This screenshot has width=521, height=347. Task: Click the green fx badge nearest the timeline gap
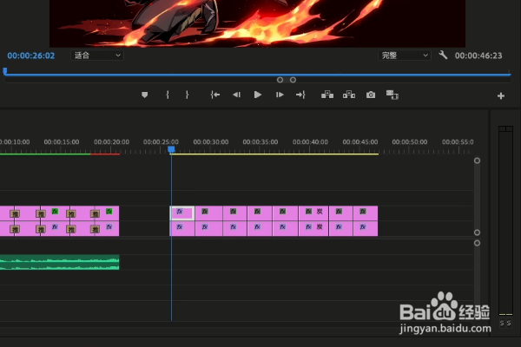pos(109,211)
